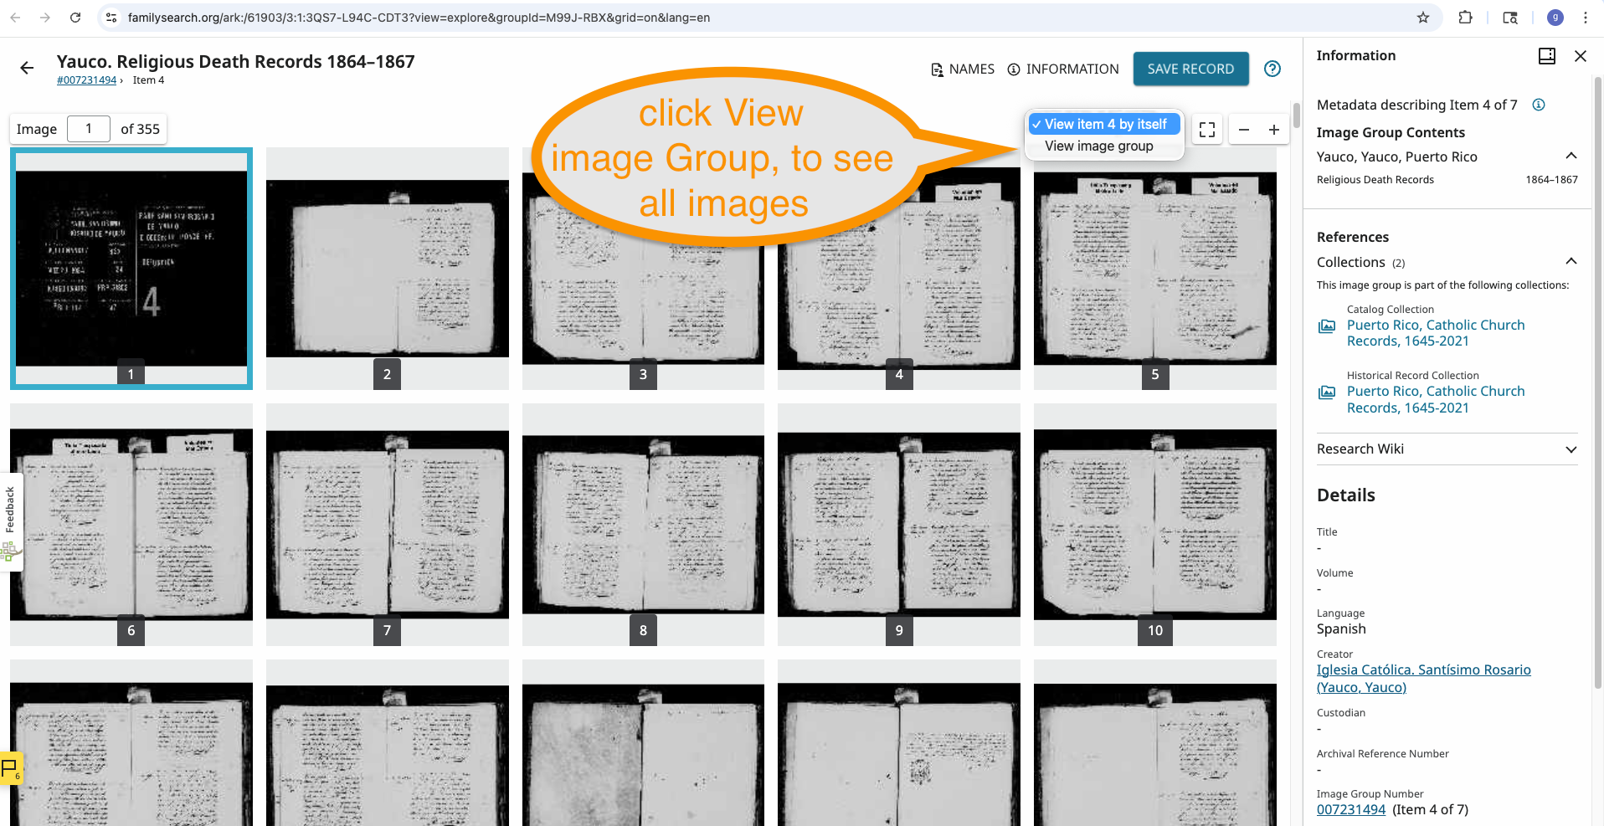Screen dimensions: 1604x826
Task: Open the help question mark icon
Action: click(x=1272, y=69)
